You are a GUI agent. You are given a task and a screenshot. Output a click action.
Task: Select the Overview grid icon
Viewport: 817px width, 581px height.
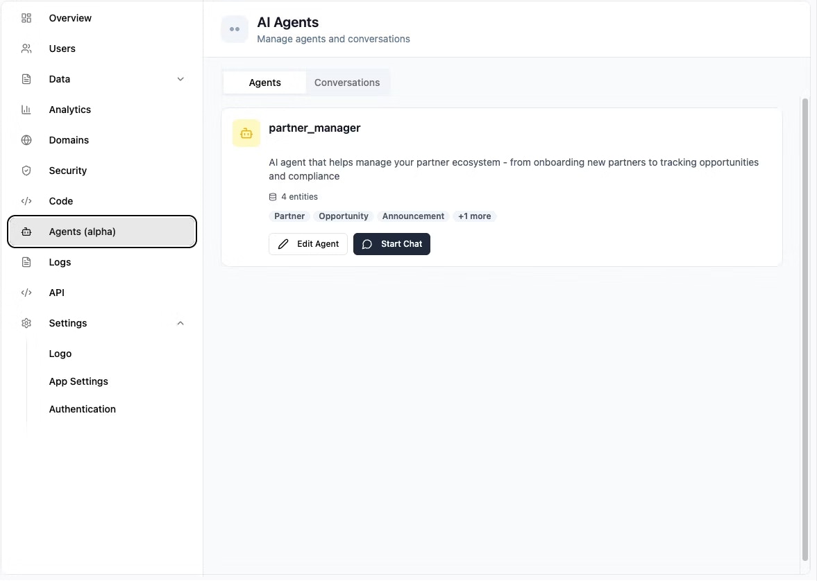click(26, 17)
